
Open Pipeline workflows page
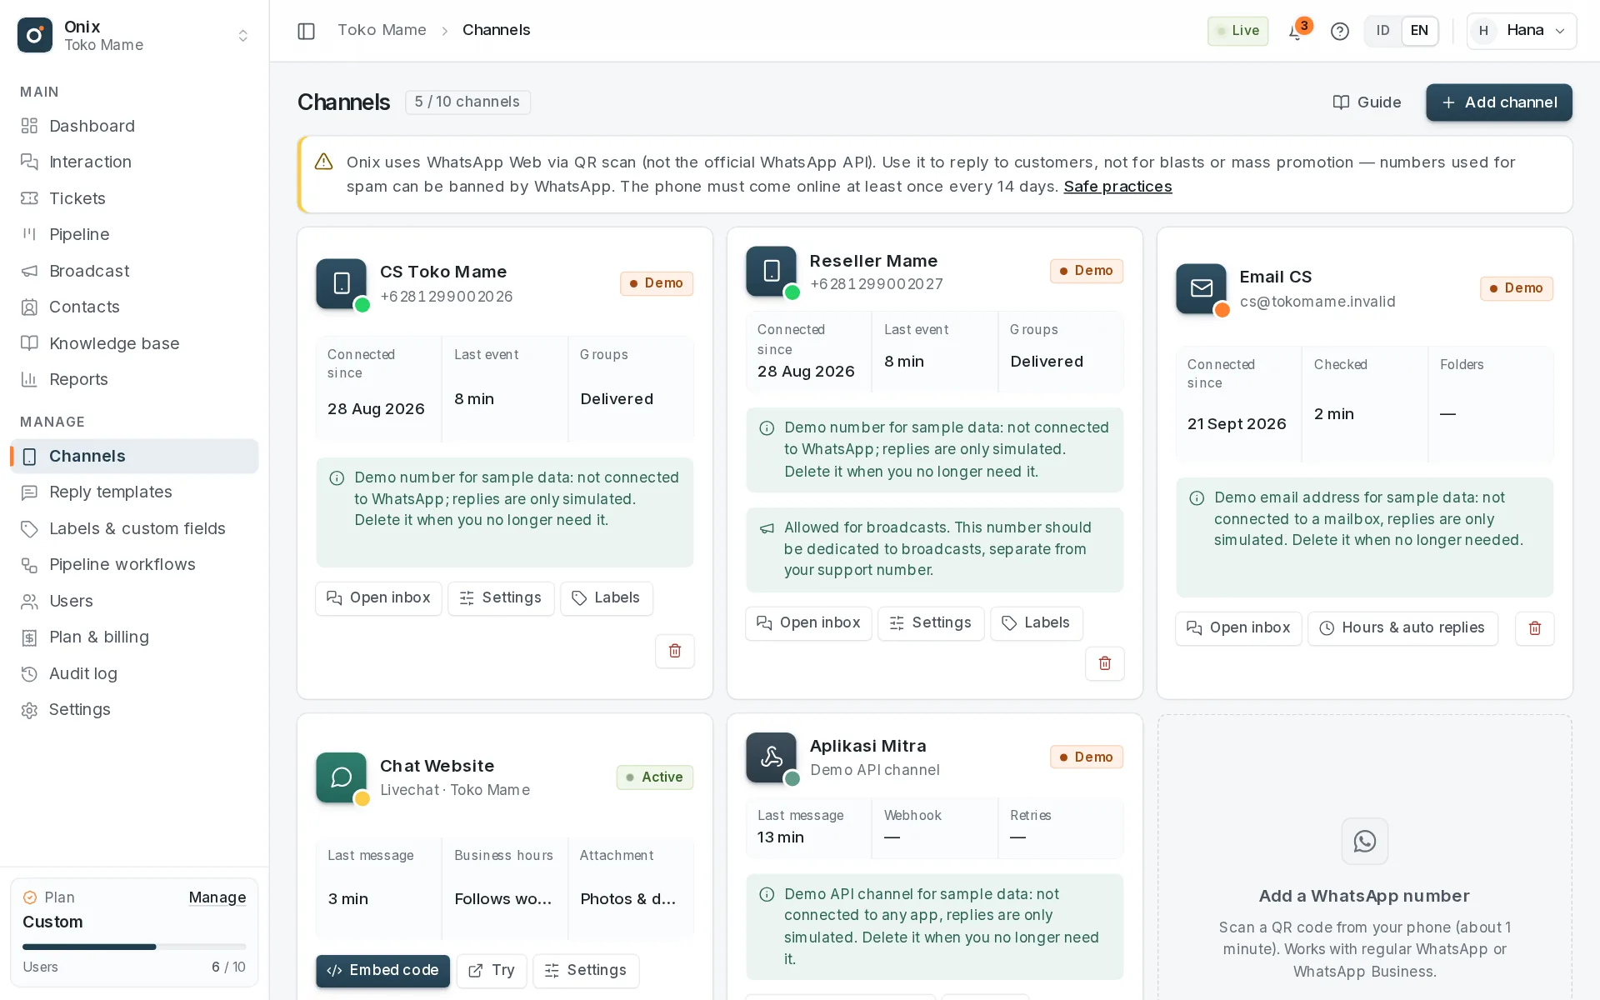coord(134,564)
